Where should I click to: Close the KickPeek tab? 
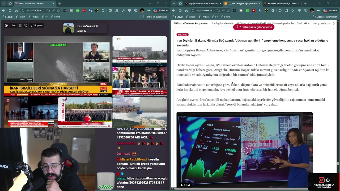click(x=299, y=3)
